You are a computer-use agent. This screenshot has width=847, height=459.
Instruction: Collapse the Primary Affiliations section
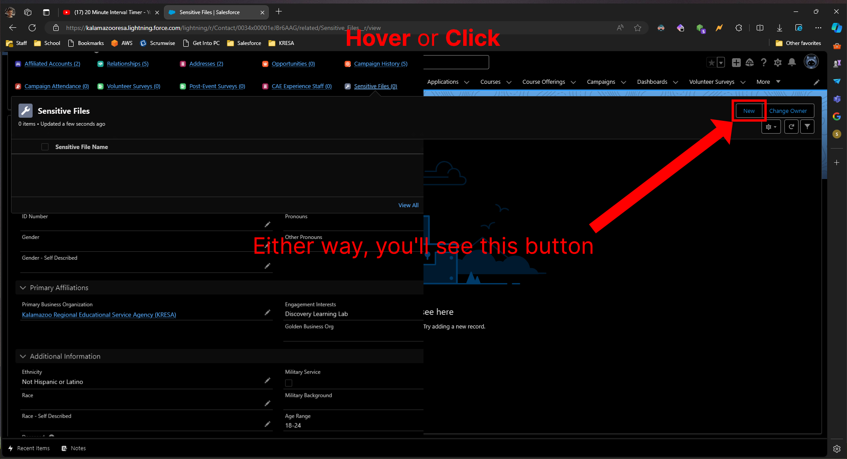tap(23, 288)
